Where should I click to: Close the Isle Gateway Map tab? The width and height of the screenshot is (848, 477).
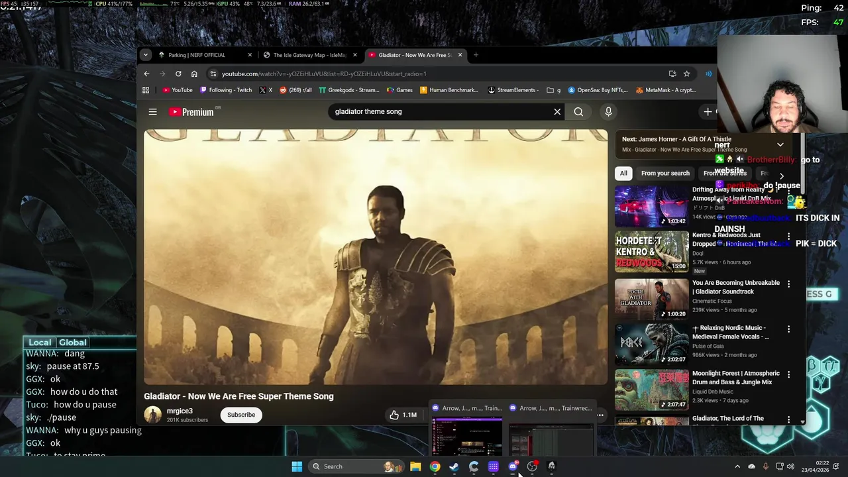(x=355, y=55)
